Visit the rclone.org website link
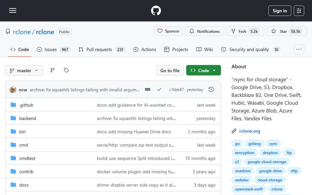This screenshot has height=195, width=312. click(250, 131)
